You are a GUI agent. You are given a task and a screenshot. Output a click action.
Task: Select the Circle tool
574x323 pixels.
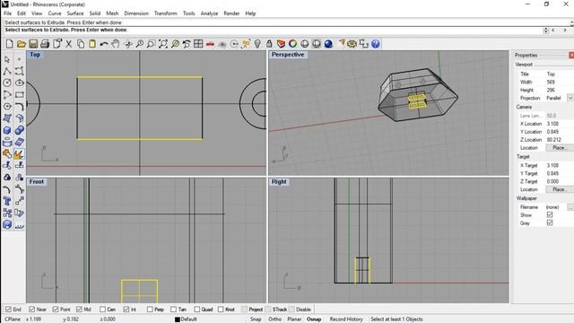(x=7, y=83)
